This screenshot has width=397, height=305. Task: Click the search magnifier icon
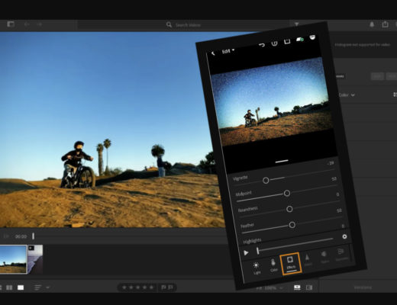pyautogui.click(x=169, y=24)
